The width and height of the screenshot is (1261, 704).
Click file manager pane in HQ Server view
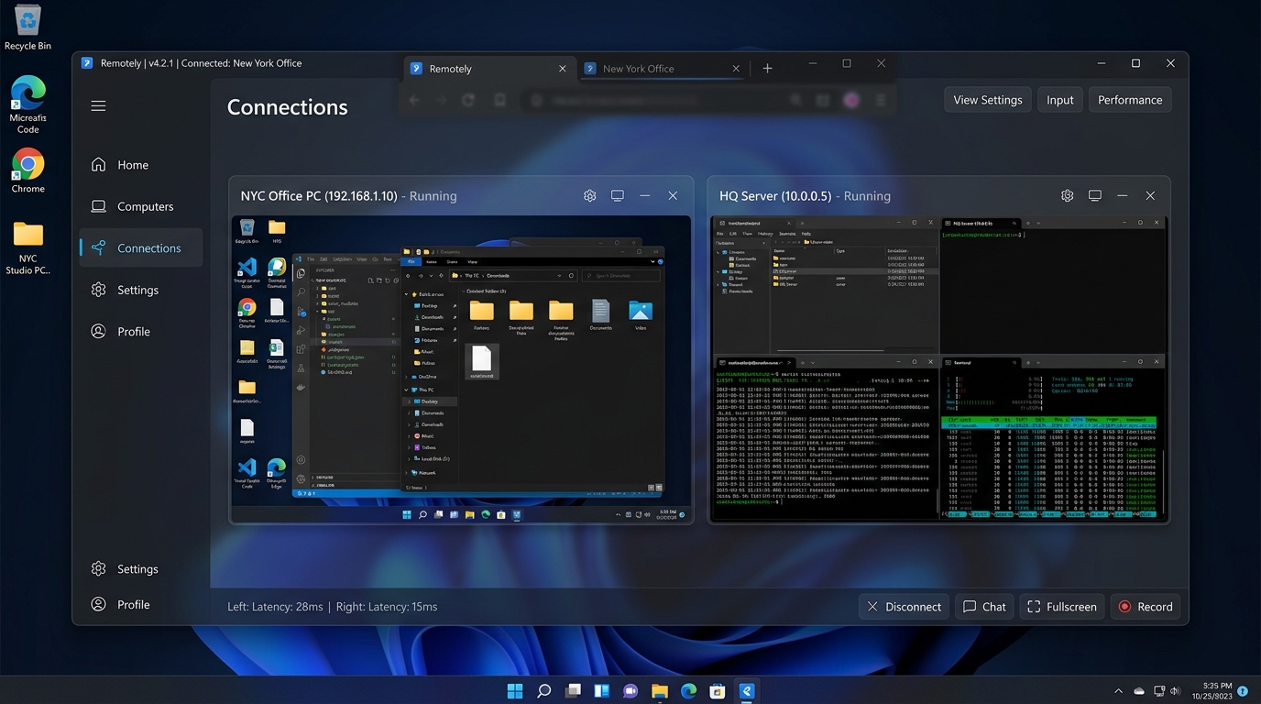tap(825, 284)
